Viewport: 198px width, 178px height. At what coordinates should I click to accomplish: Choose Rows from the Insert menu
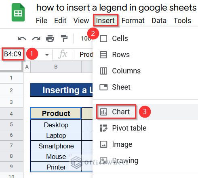[145, 55]
